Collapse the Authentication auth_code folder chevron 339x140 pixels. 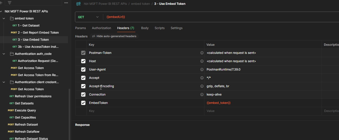click(x=4, y=54)
